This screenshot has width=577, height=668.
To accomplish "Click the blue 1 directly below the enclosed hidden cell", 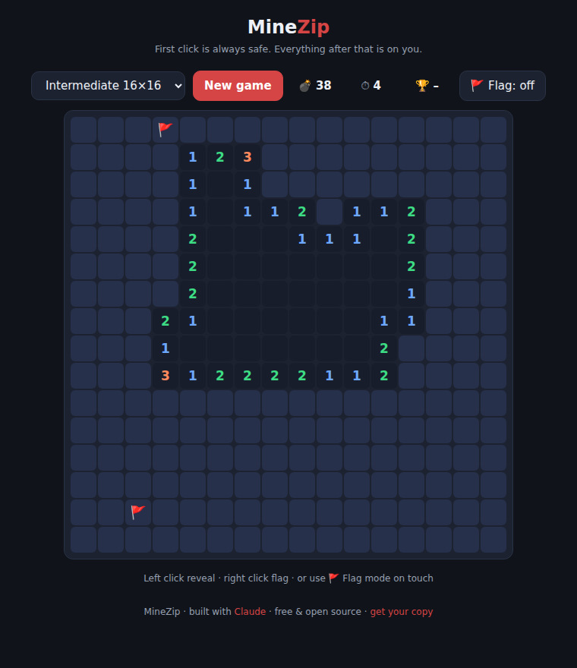I will point(329,239).
